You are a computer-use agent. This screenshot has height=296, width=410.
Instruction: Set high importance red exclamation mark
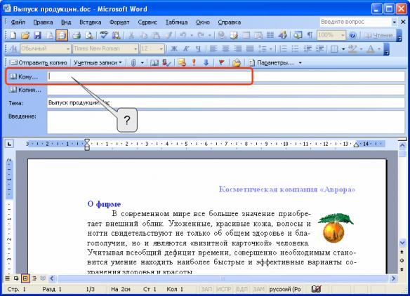coord(194,62)
